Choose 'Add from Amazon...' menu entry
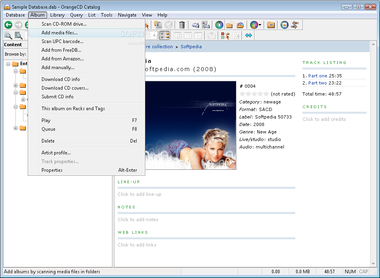The width and height of the screenshot is (380, 278). (x=87, y=59)
